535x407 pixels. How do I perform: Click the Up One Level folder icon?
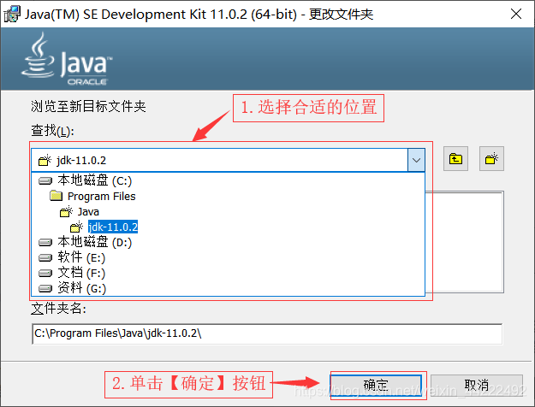tap(455, 159)
